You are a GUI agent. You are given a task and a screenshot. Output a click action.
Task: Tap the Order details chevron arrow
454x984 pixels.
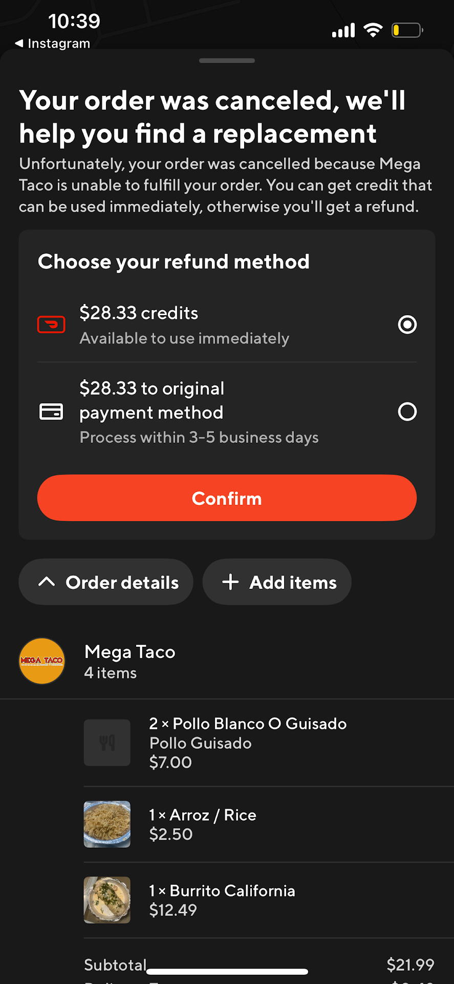pyautogui.click(x=47, y=582)
